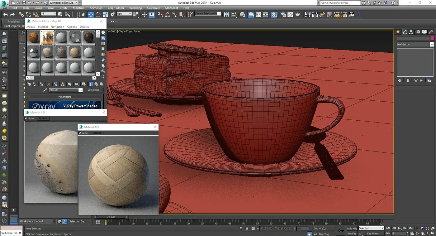This screenshot has height=236, width=436.
Task: Toggle Auto Key animation mode
Action: coord(351,228)
